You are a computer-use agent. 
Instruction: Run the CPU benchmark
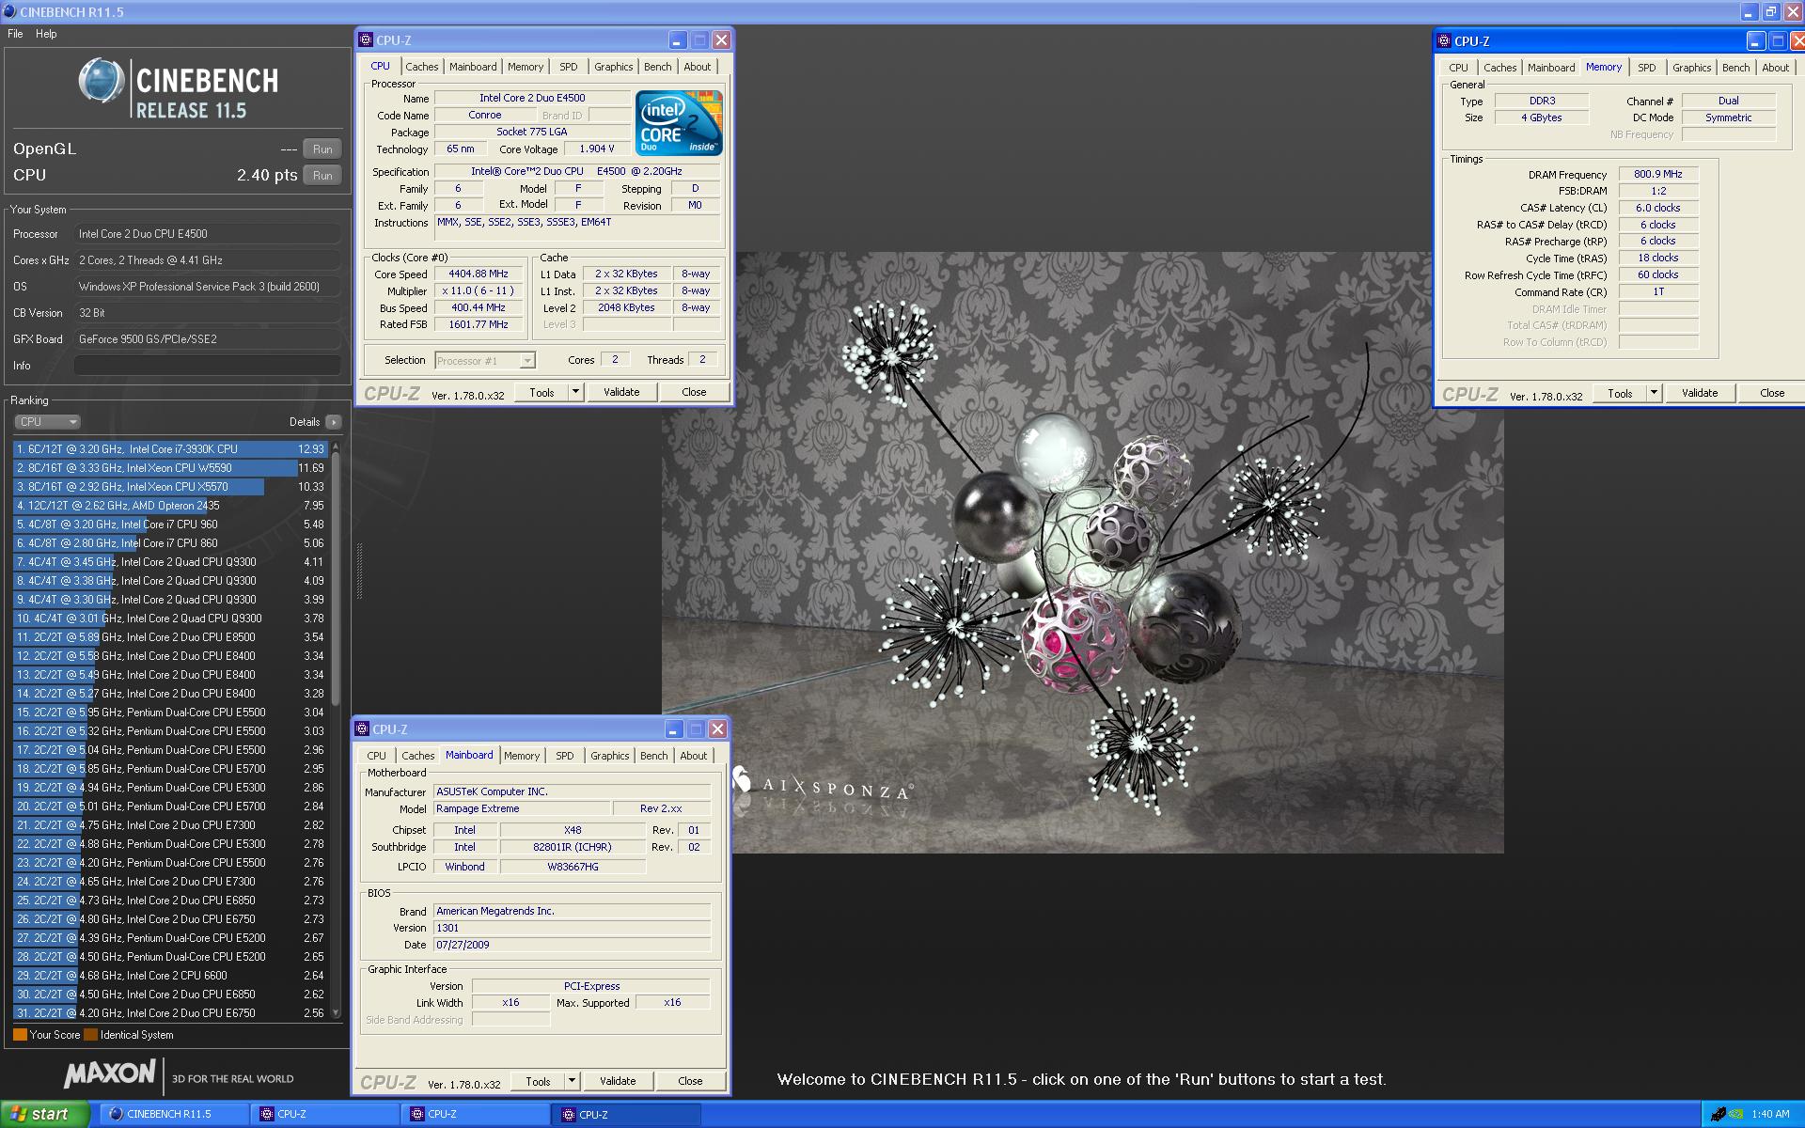(322, 176)
